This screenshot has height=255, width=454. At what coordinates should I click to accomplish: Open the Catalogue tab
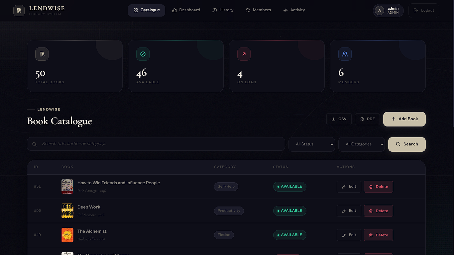(x=146, y=10)
